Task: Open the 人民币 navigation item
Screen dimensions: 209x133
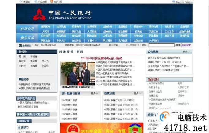Action: 46,31
